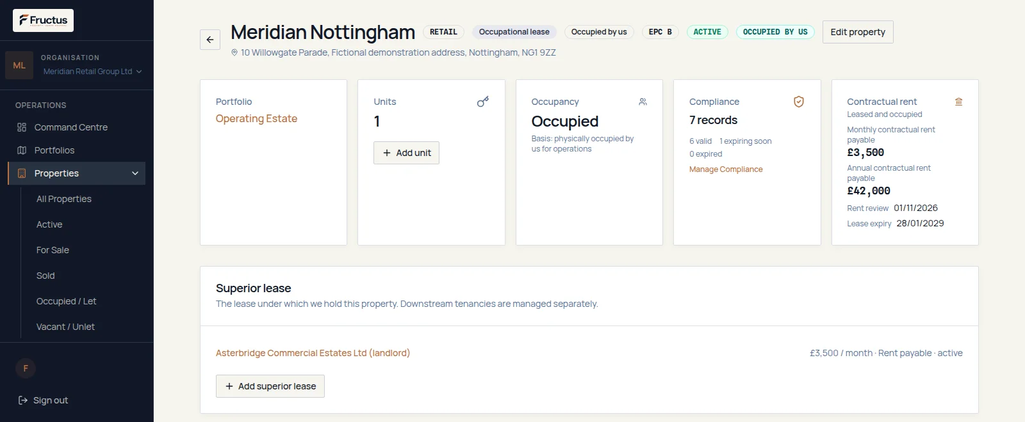The height and width of the screenshot is (422, 1025).
Task: Click the ML organisation avatar
Action: click(x=19, y=65)
